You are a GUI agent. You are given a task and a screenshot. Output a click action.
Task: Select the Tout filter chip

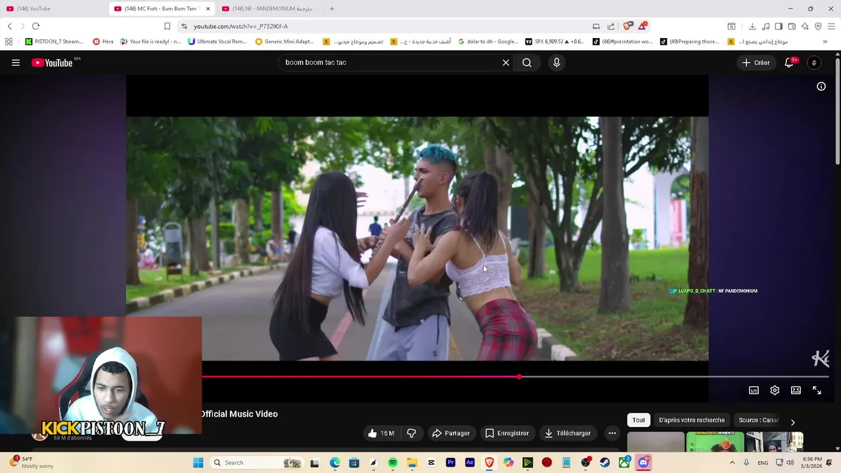pos(639,420)
